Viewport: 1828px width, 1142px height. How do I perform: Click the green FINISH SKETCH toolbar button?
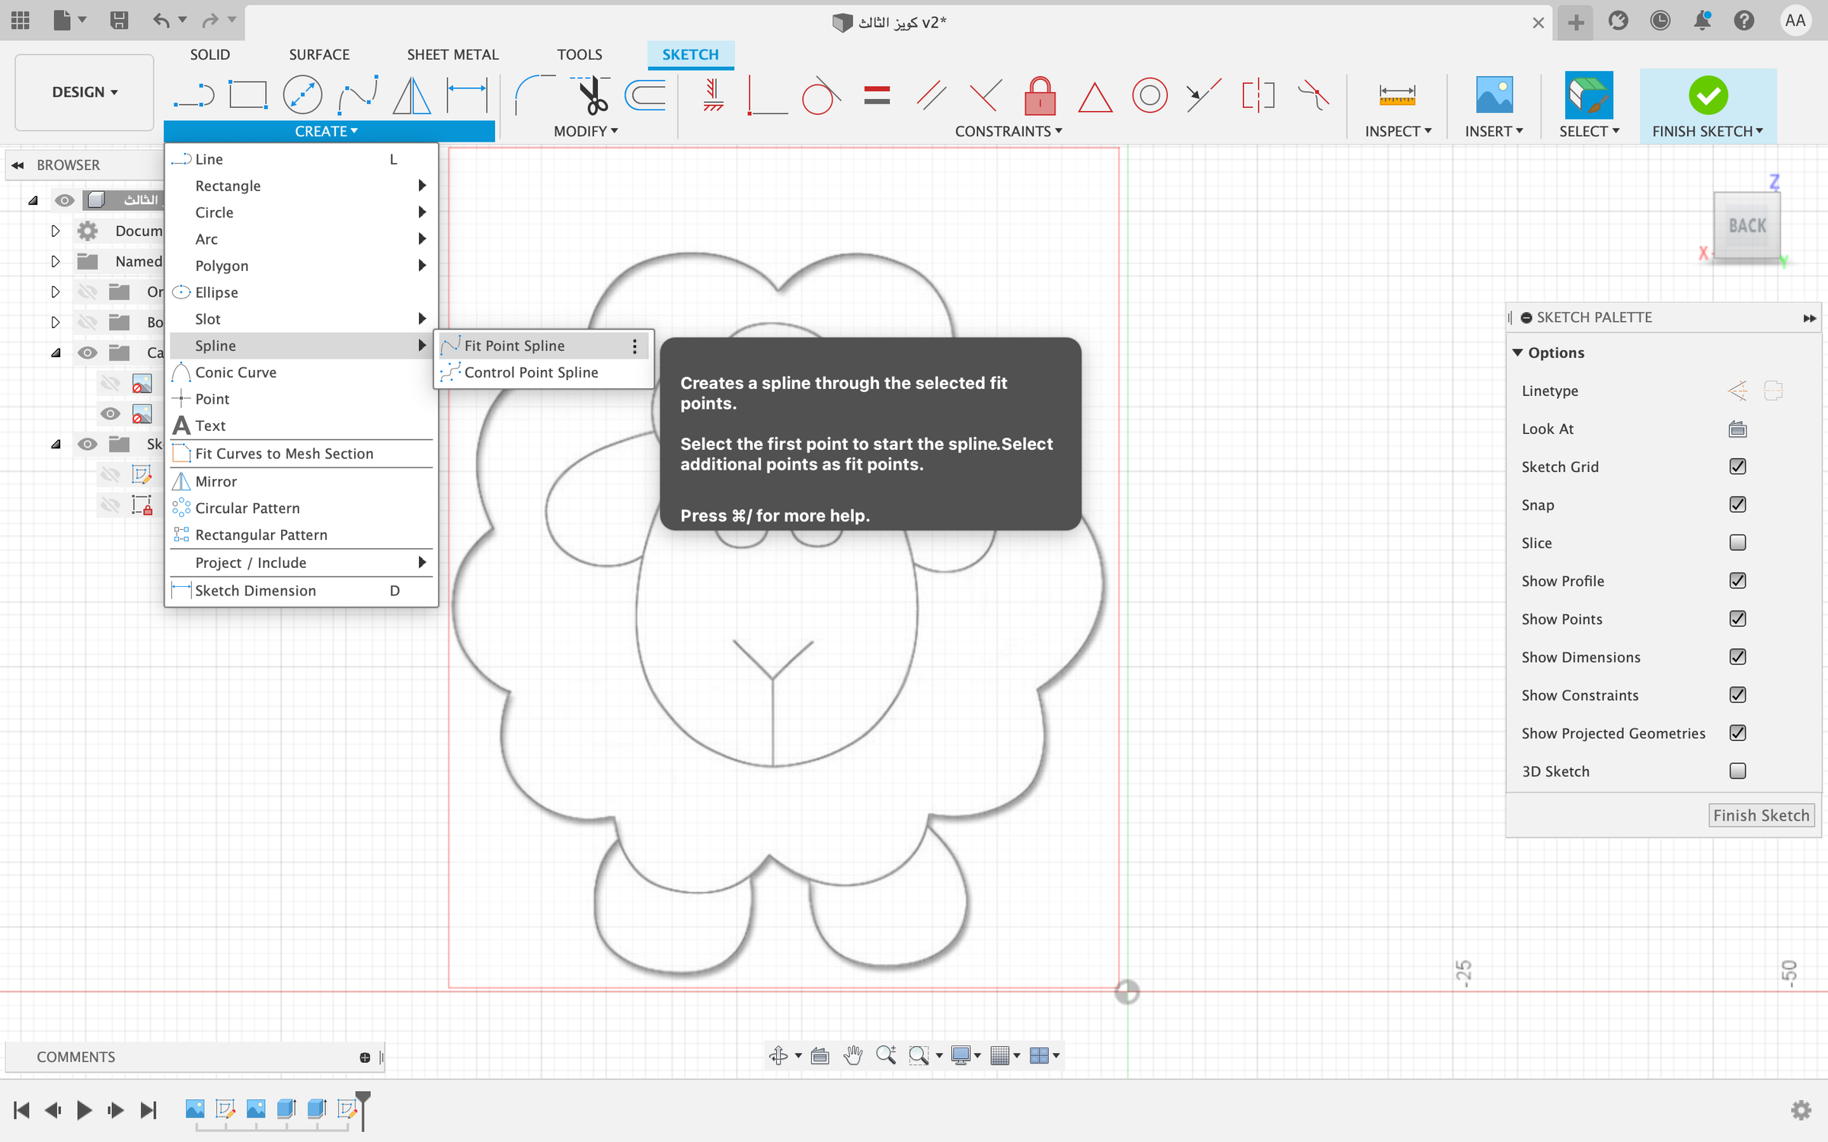point(1708,105)
